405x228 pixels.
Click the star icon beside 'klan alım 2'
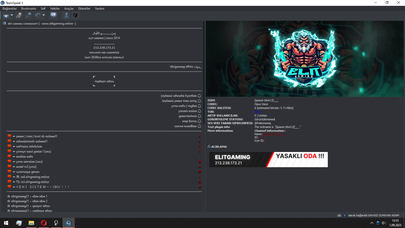(9, 201)
